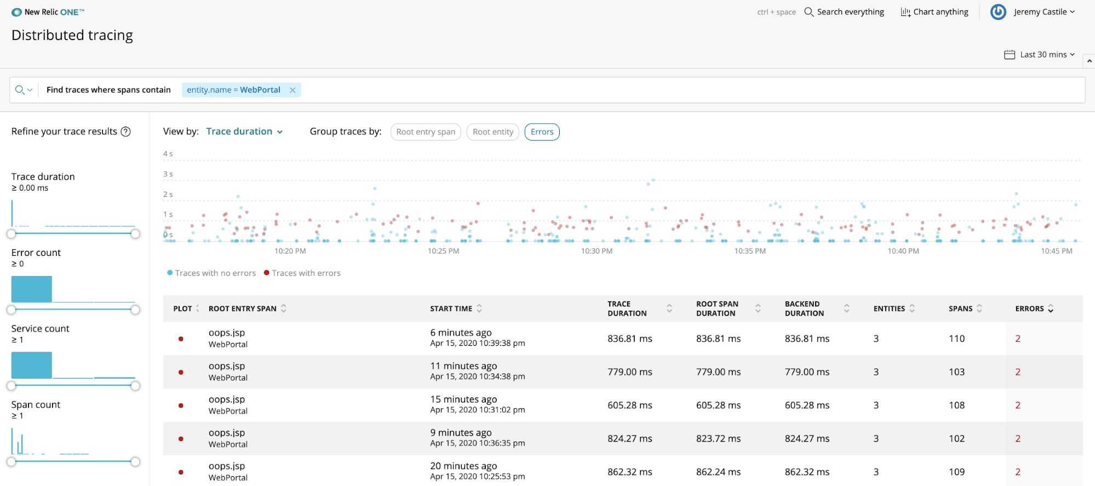Sort by the Trace Duration column
This screenshot has width=1095, height=486.
pyautogui.click(x=640, y=308)
